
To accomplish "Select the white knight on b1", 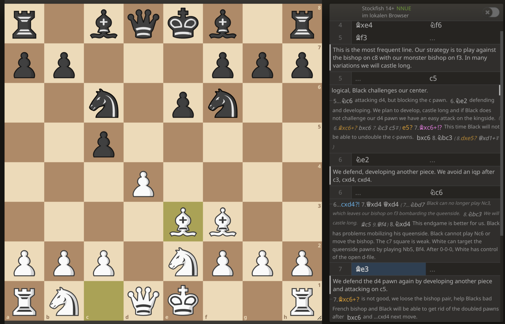I will point(64,301).
